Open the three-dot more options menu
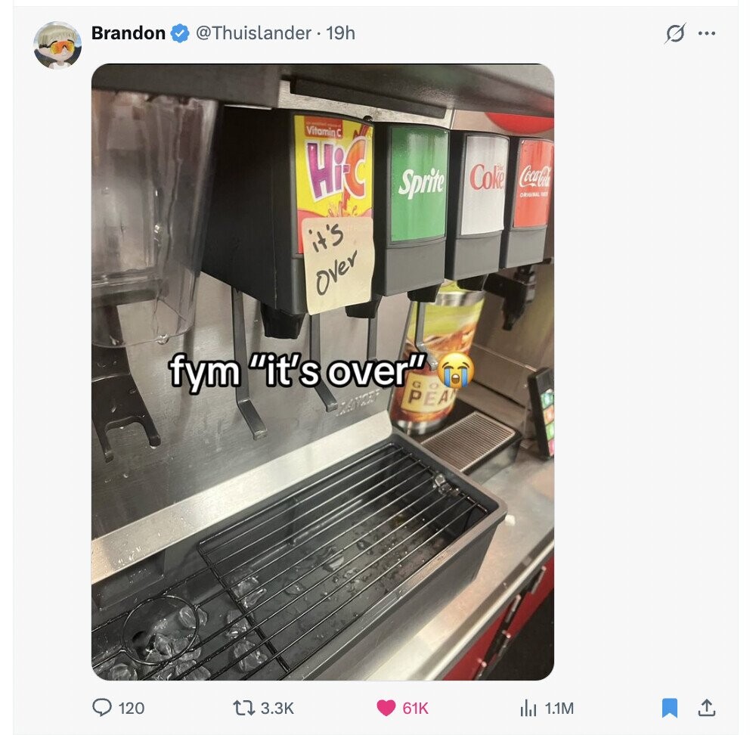The width and height of the screenshot is (756, 735). 706,33
